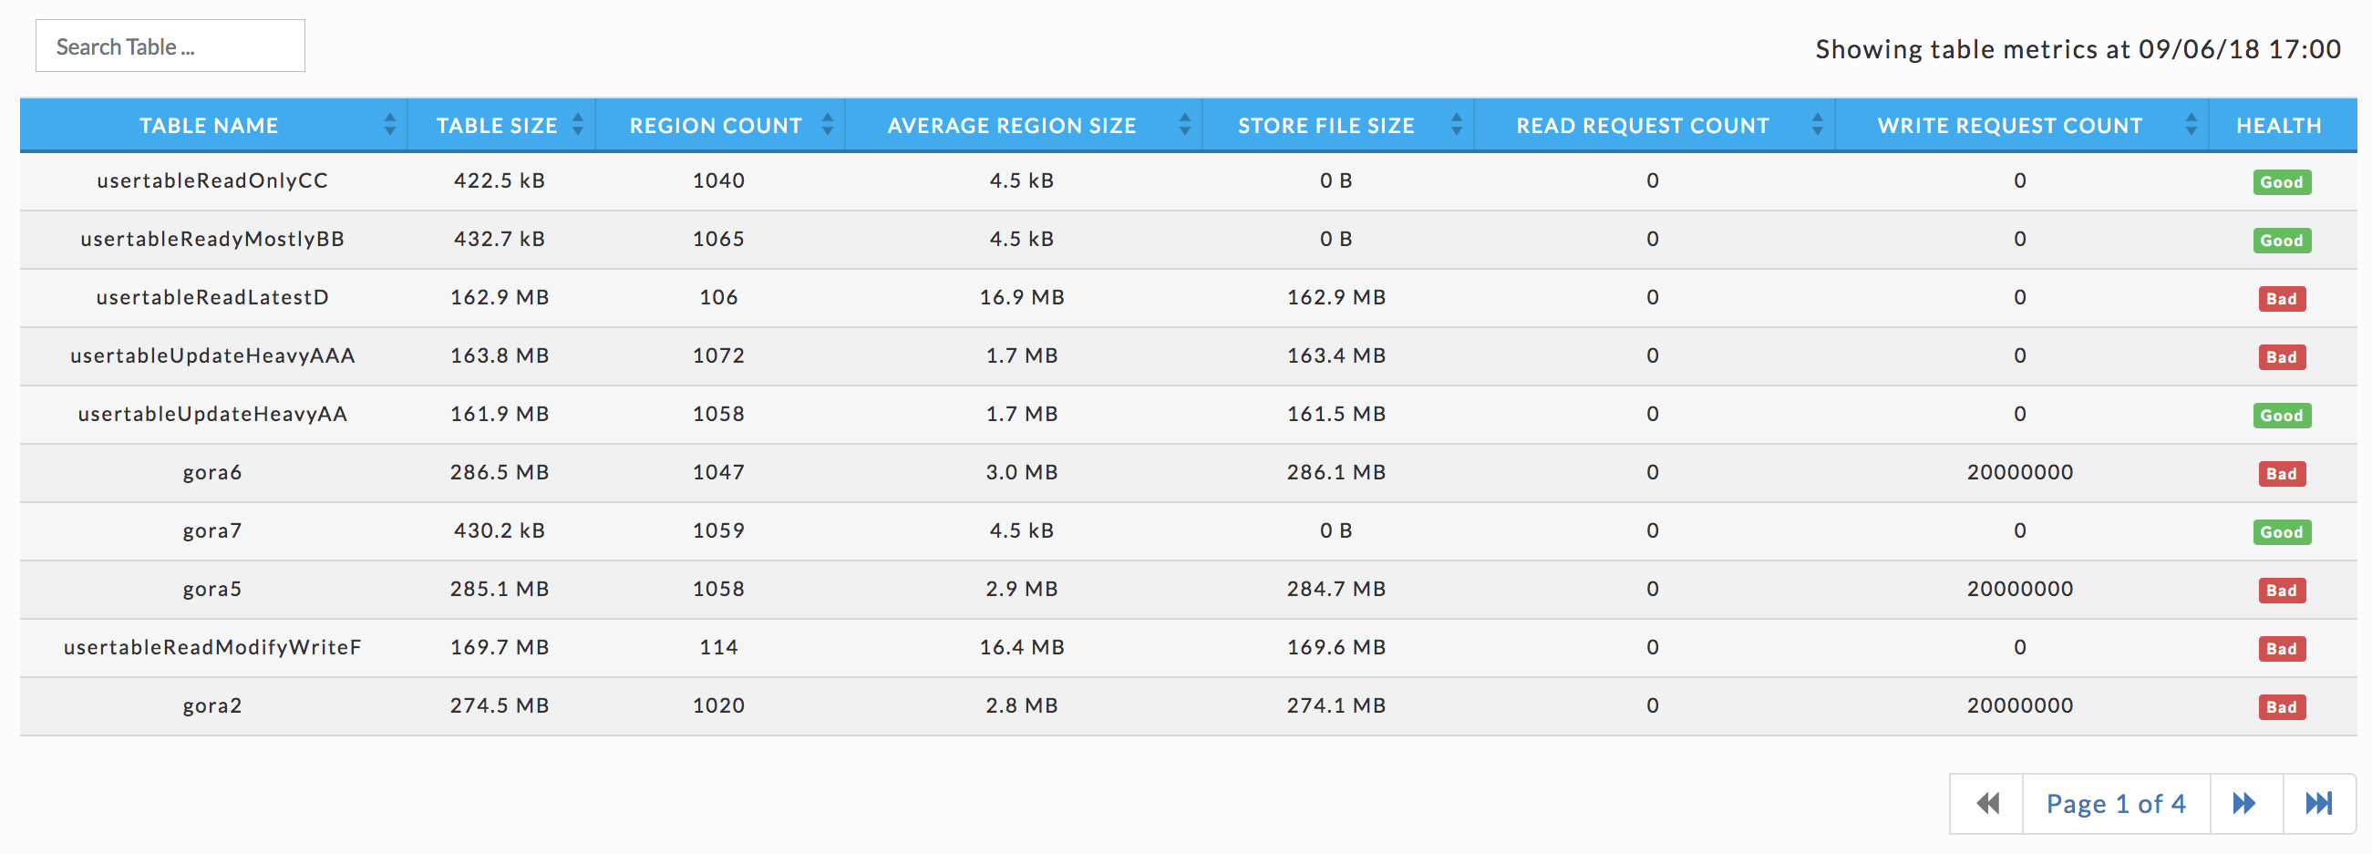Image resolution: width=2372 pixels, height=854 pixels.
Task: Sort by Read Request Count arrows
Action: click(x=1818, y=124)
